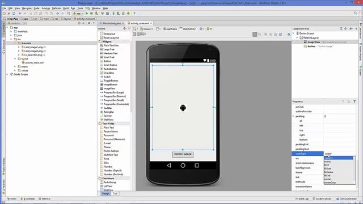
Task: Click the filter funnel in Properties panel
Action: [354, 101]
